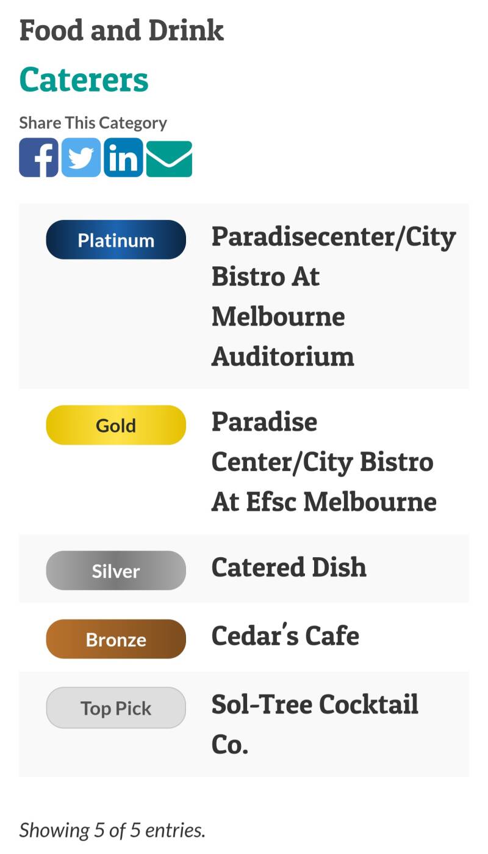Share this category via email icon

169,159
